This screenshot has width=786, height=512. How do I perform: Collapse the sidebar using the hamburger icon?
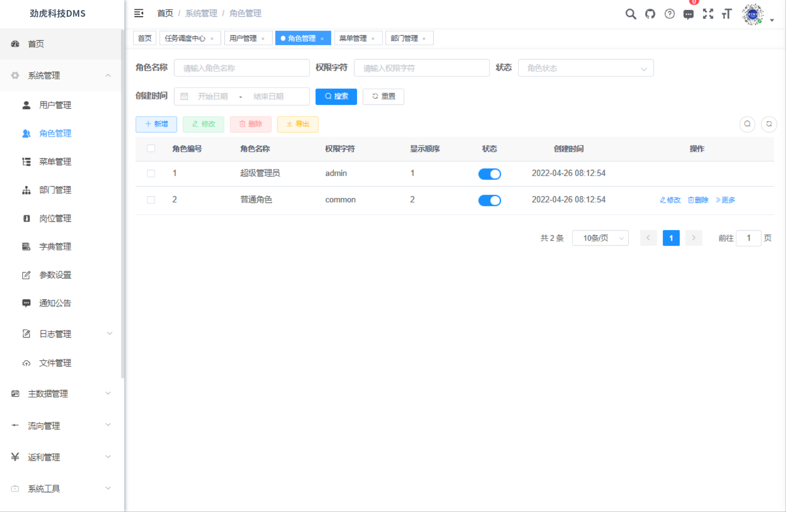point(138,13)
